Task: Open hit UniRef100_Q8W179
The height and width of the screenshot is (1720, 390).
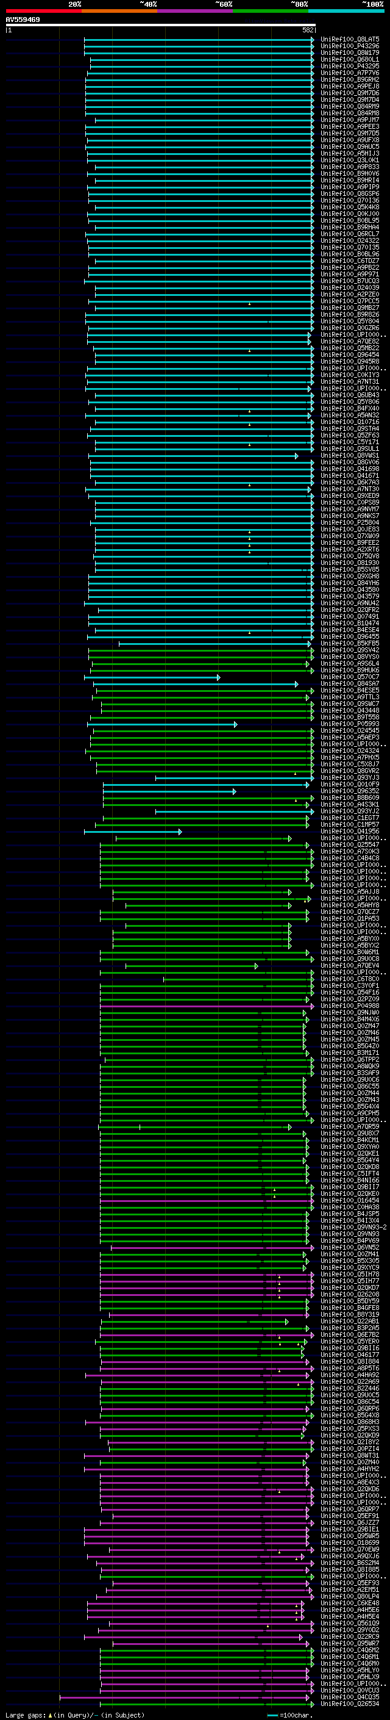Action: click(x=350, y=54)
